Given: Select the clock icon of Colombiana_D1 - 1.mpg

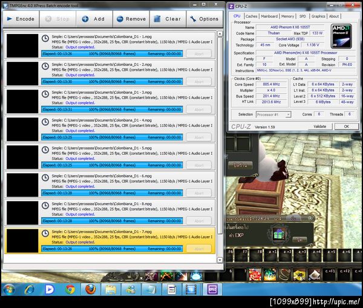Looking at the screenshot, I should [45, 39].
